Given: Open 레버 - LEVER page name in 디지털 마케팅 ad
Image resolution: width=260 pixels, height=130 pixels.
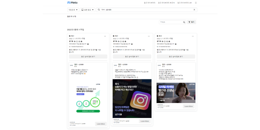Looking at the screenshot, I should coord(167,64).
